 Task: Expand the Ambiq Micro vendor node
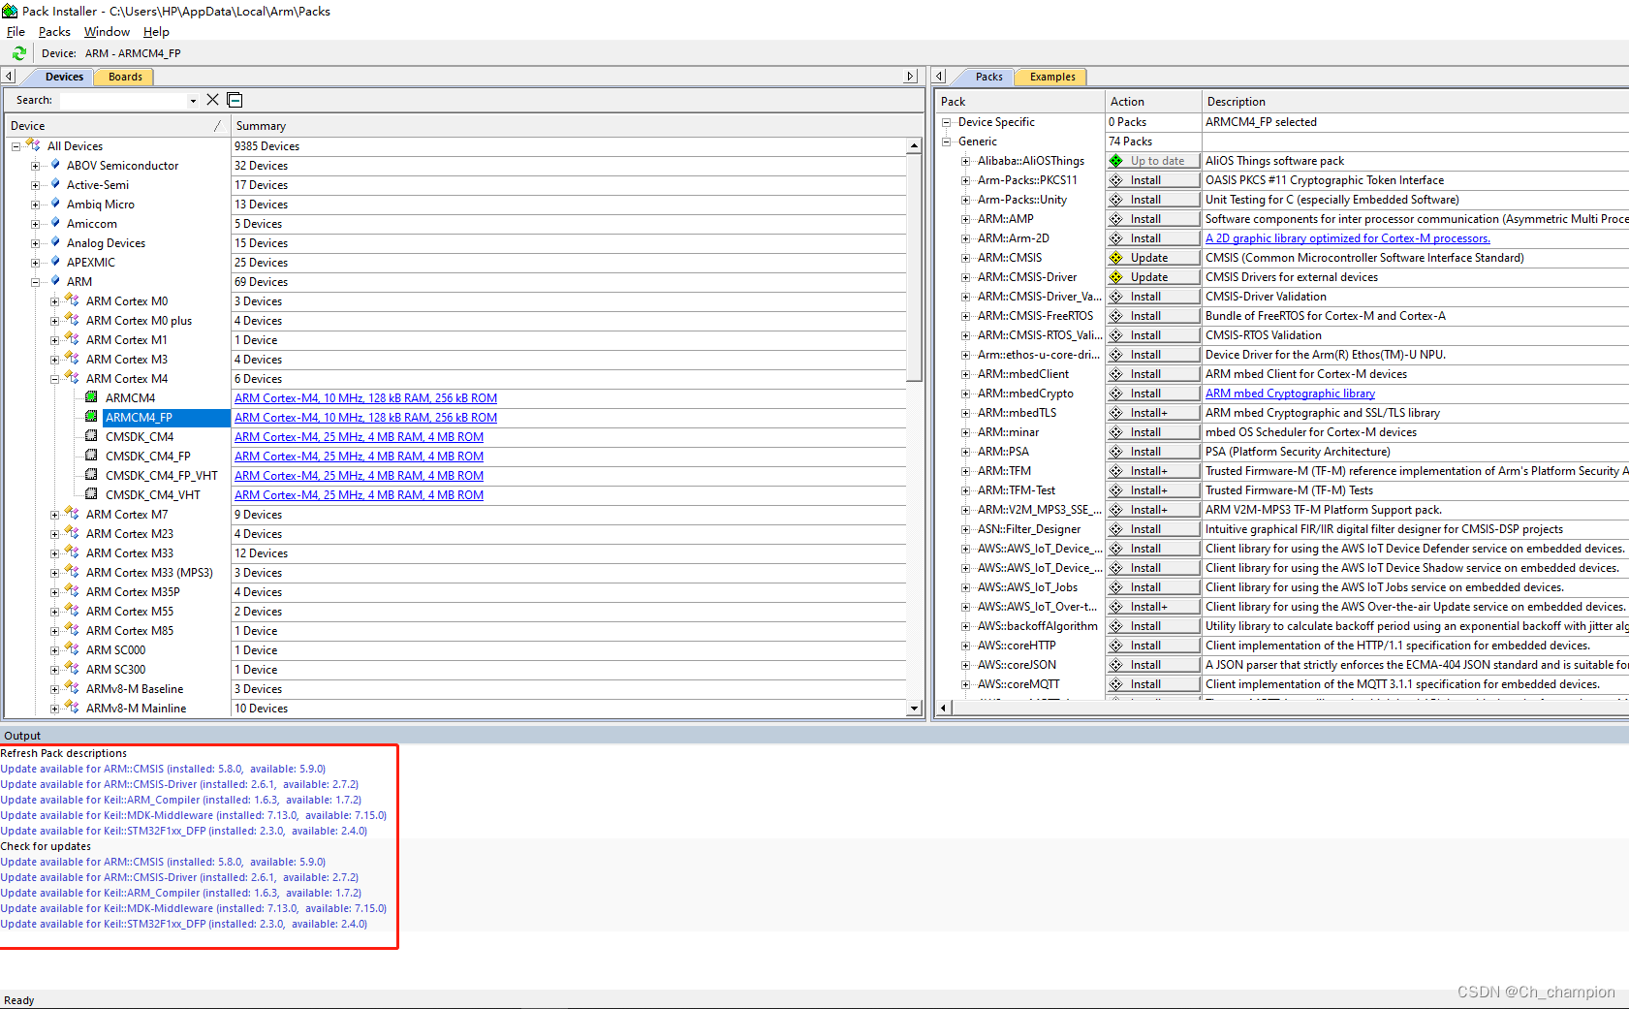click(35, 205)
